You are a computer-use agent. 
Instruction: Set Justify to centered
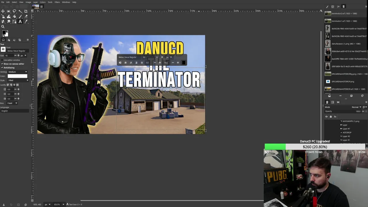[x=14, y=85]
